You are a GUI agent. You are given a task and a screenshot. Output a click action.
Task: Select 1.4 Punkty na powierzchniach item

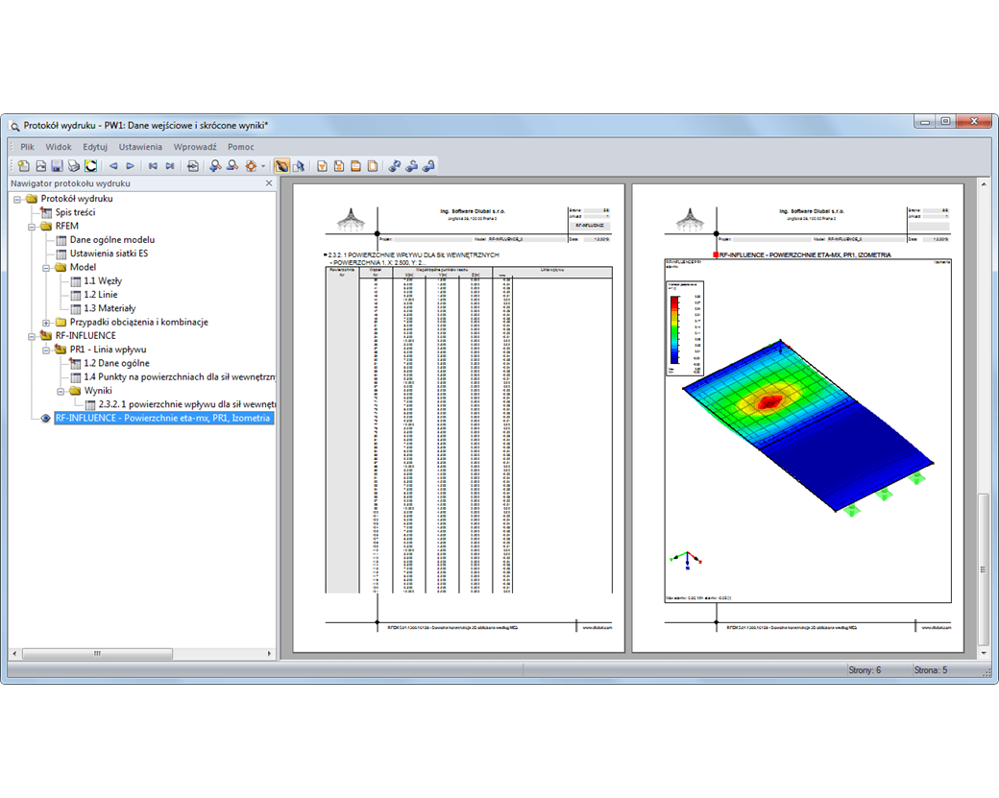(x=180, y=377)
